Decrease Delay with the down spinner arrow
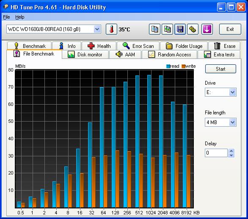Viewport: 248px width, 219px height. tap(231, 155)
